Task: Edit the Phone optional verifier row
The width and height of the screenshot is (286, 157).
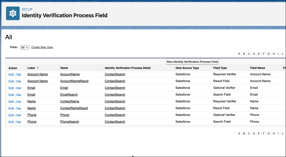Action: click(x=11, y=115)
